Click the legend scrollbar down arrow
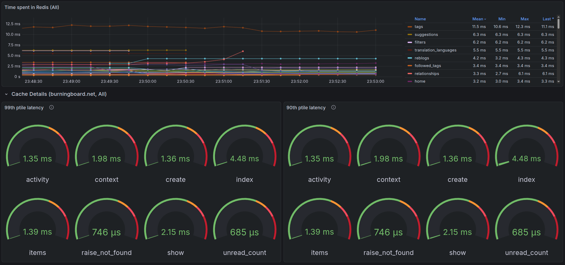This screenshot has width=565, height=265. pyautogui.click(x=558, y=82)
